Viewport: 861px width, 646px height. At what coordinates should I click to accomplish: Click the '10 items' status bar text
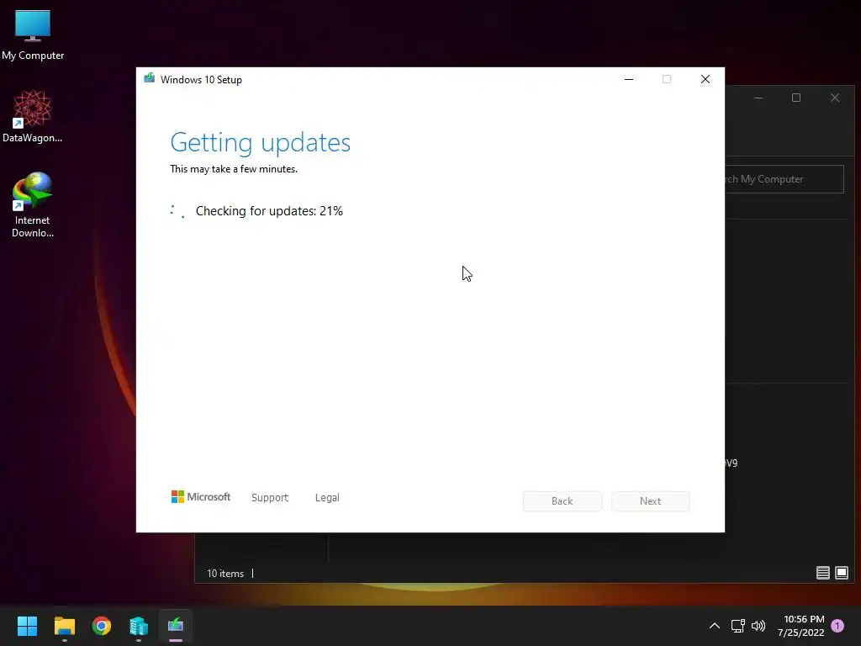pyautogui.click(x=225, y=574)
